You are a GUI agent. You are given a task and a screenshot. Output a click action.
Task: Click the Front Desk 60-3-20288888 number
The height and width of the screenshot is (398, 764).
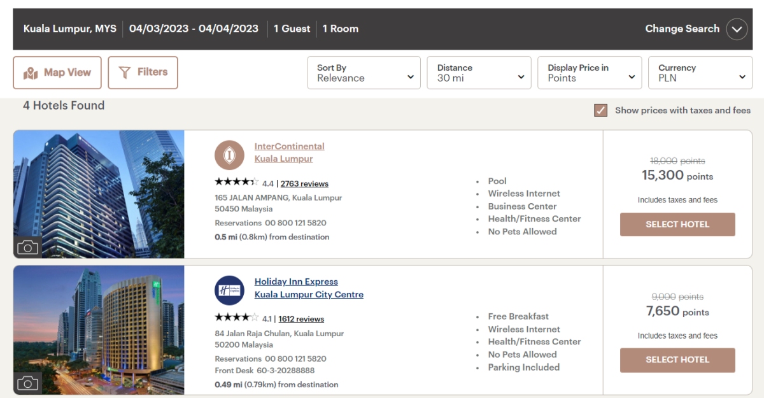(264, 371)
